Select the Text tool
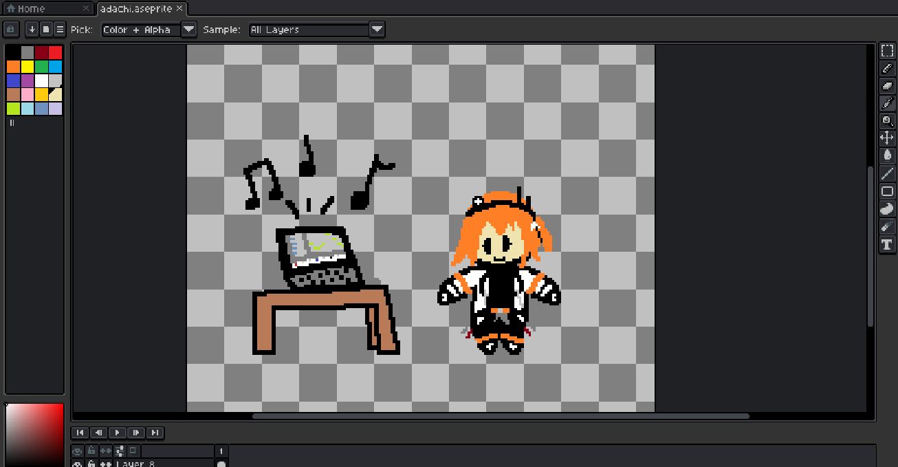This screenshot has width=898, height=467. coord(887,244)
